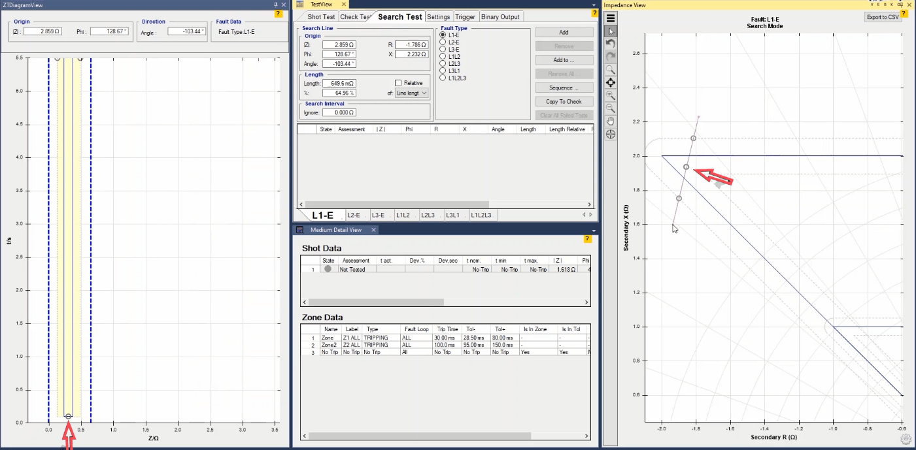
Task: Enable the Relative checkbox
Action: (398, 83)
